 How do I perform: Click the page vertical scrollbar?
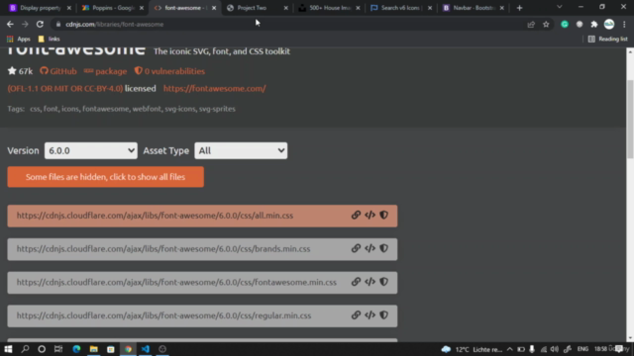[x=630, y=120]
